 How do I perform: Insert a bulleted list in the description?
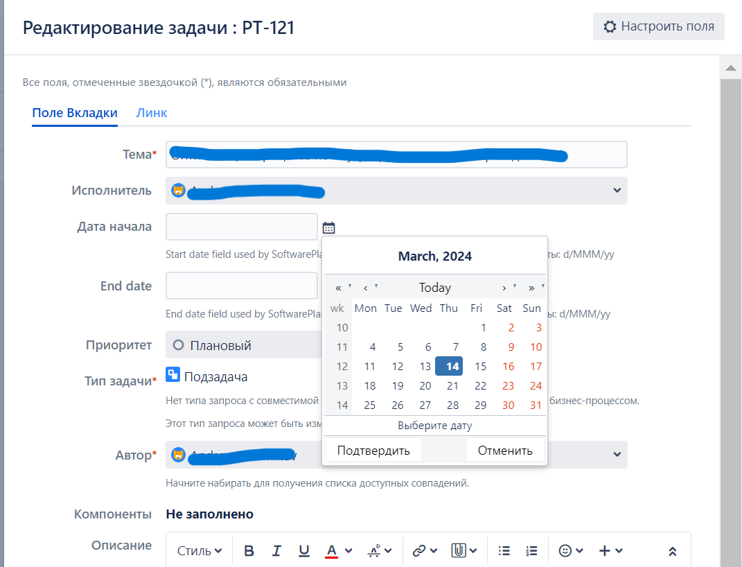pyautogui.click(x=504, y=550)
